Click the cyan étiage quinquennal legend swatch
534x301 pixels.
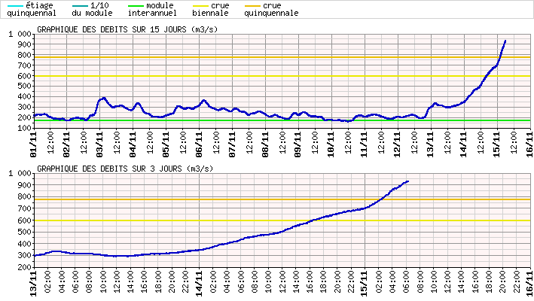[x=15, y=6]
